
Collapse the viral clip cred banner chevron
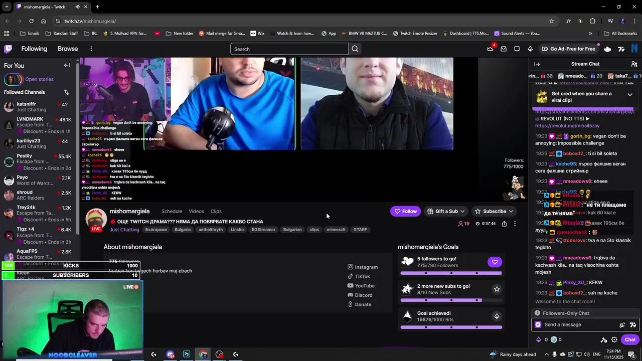(x=630, y=94)
